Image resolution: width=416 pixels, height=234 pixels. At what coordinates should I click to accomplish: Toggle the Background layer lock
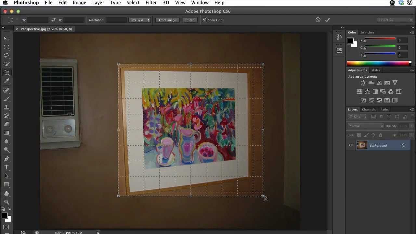[x=403, y=146]
